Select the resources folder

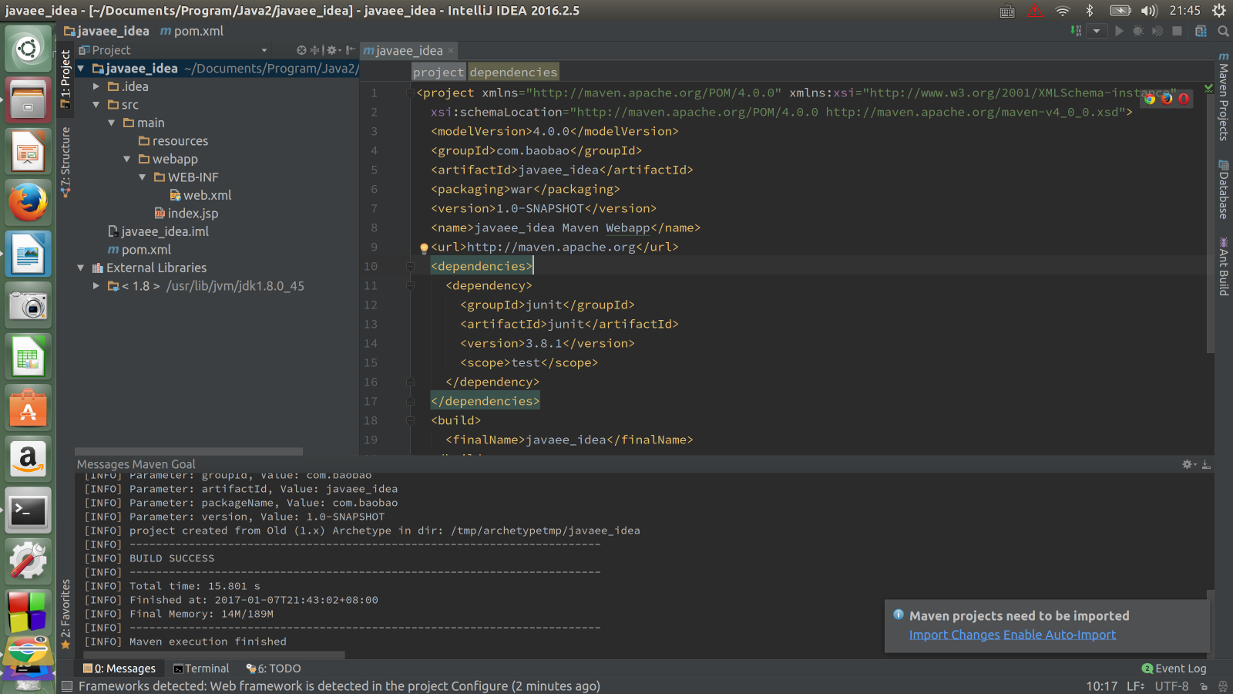(x=173, y=141)
